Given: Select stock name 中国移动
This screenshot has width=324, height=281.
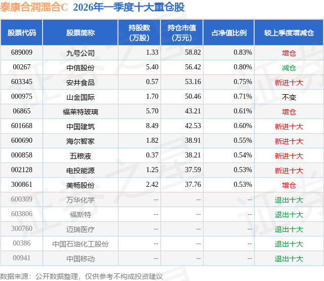Looking at the screenshot, I should [x=80, y=259].
